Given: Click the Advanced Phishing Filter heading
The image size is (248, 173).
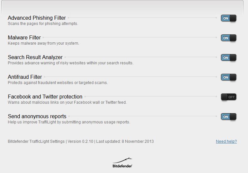Looking at the screenshot, I should (37, 18).
